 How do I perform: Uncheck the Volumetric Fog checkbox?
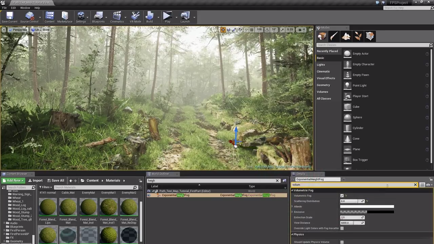pos(342,196)
